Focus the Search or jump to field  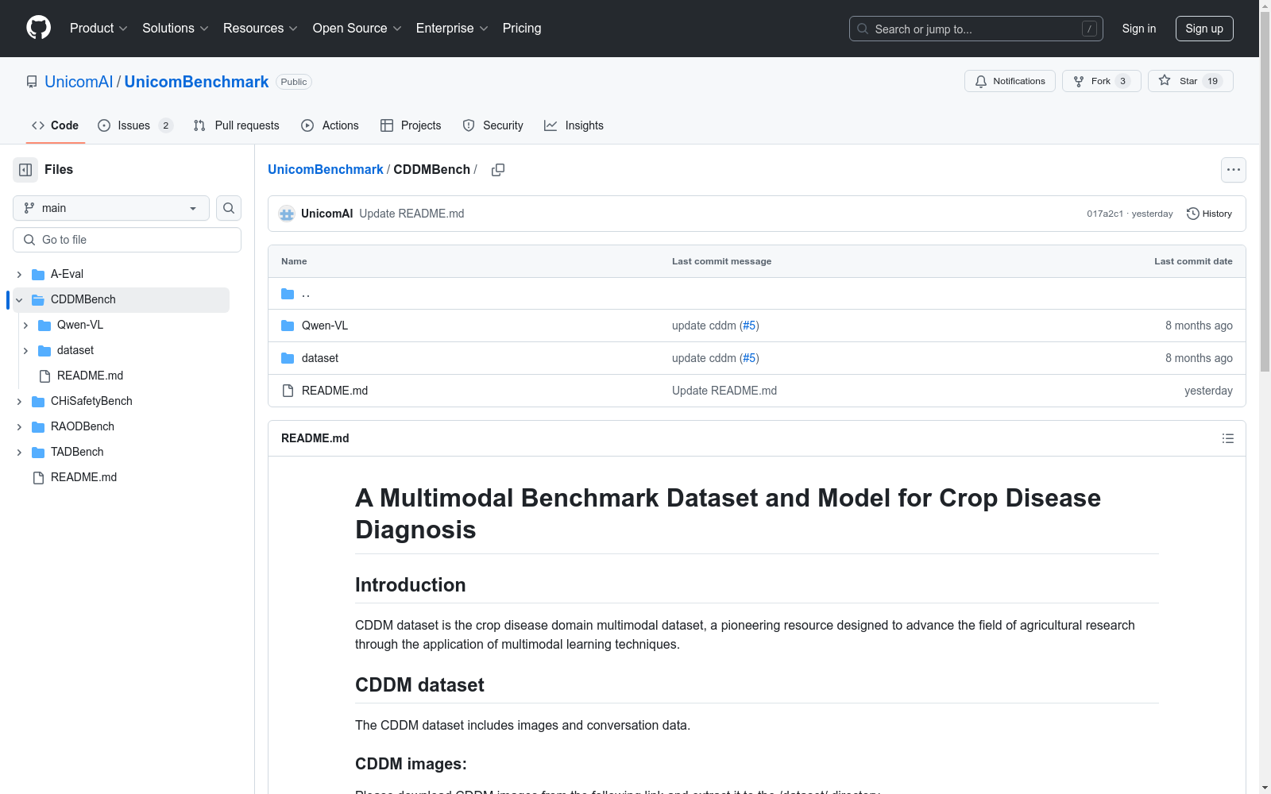coord(976,29)
